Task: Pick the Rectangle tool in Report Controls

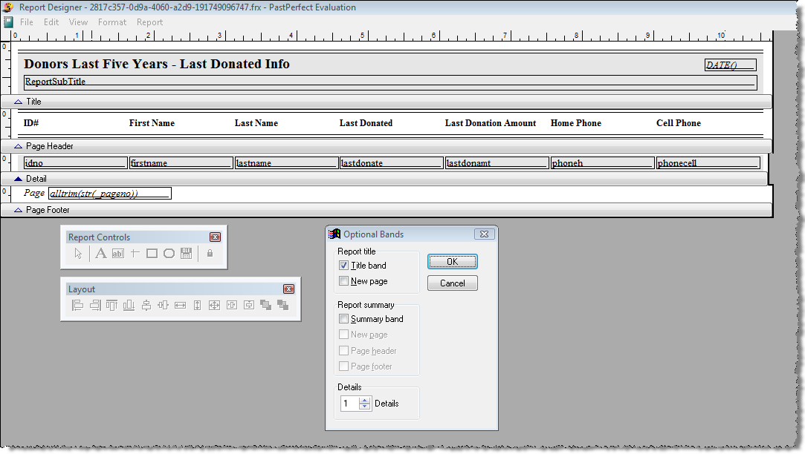Action: (152, 254)
